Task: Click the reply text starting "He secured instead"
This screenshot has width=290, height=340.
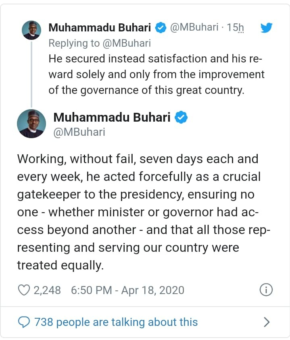Action: pos(156,75)
